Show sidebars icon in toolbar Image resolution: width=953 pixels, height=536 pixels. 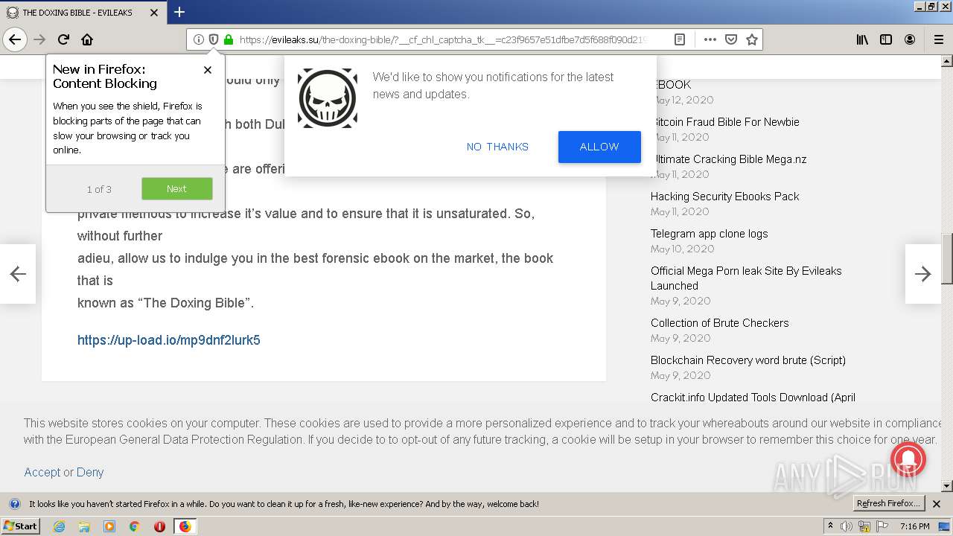pyautogui.click(x=886, y=39)
